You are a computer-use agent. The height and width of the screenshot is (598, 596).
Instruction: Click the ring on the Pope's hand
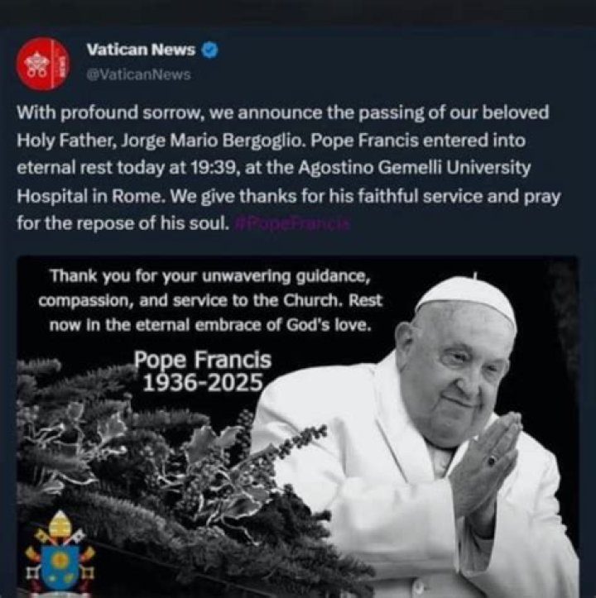(493, 460)
